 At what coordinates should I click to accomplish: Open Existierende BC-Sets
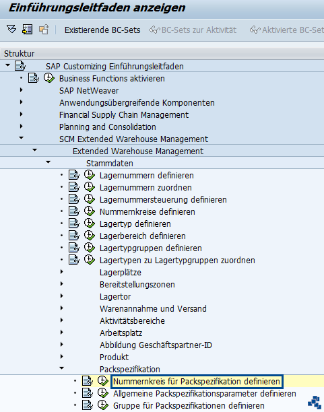pos(102,30)
